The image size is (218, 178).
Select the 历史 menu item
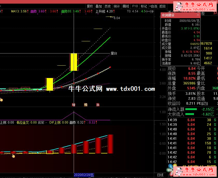pos(108,6)
